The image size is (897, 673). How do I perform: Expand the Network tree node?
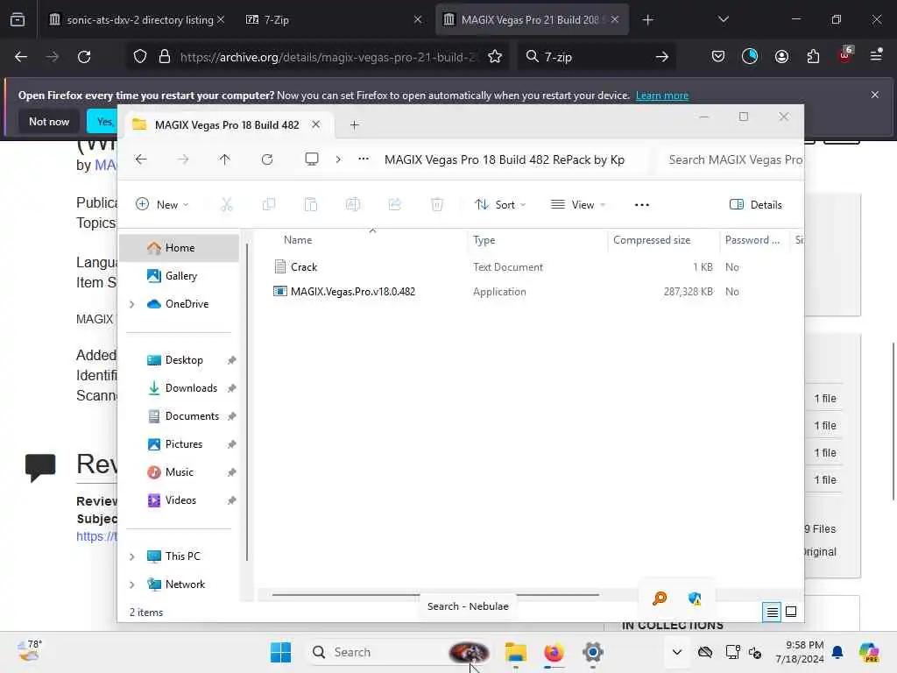tap(132, 584)
